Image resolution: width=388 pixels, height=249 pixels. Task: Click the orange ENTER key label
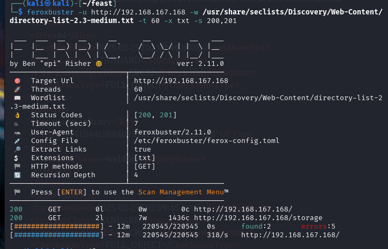point(72,192)
